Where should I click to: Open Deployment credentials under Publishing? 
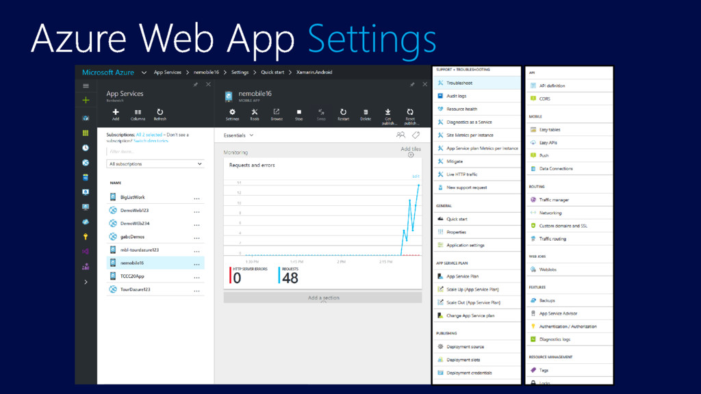[476, 373]
